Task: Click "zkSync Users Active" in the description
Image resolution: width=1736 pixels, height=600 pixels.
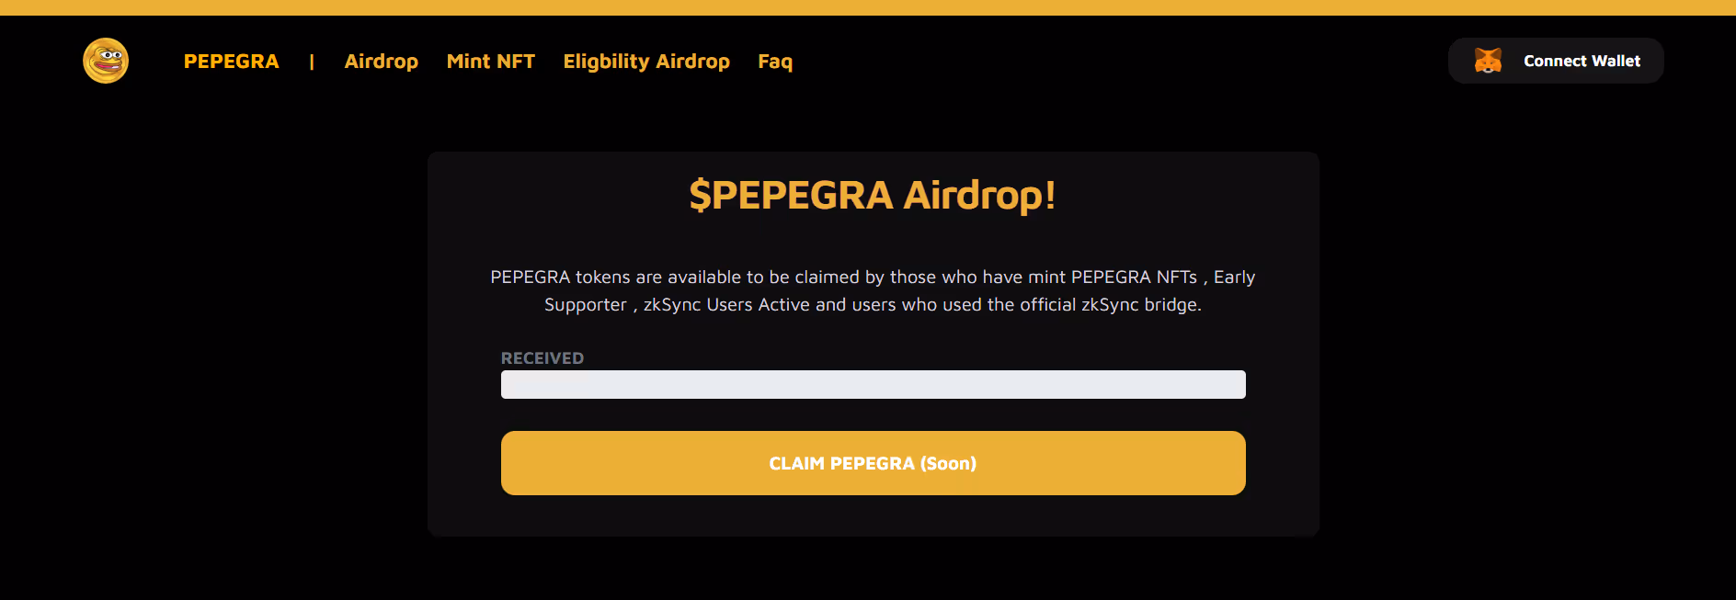Action: (726, 305)
